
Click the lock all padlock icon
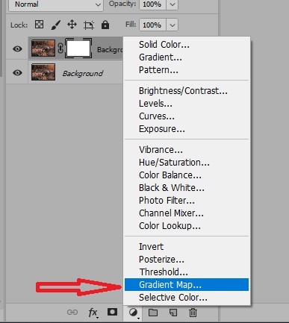[105, 25]
